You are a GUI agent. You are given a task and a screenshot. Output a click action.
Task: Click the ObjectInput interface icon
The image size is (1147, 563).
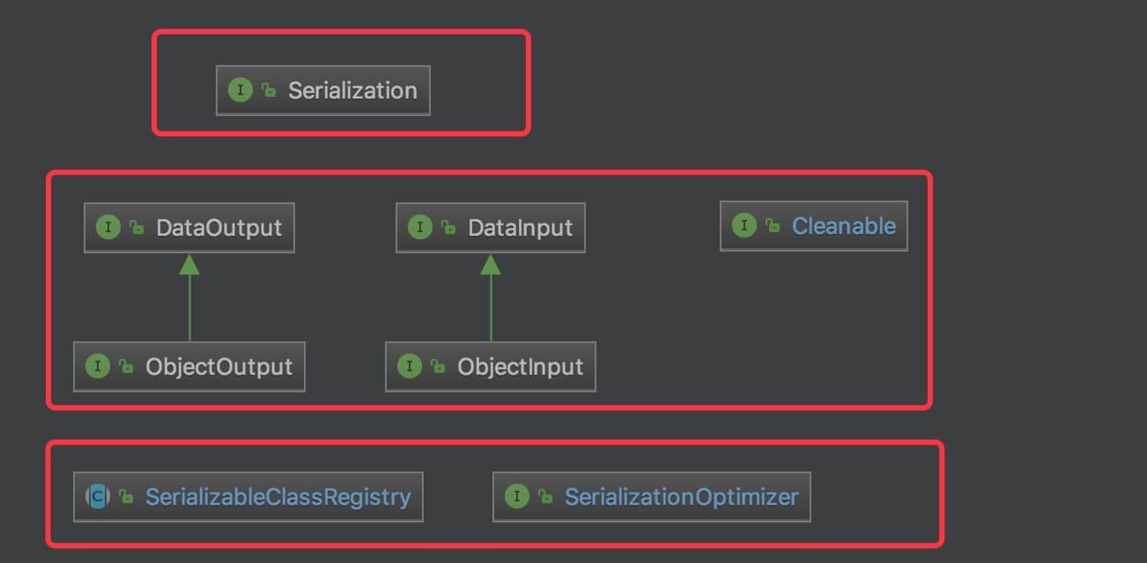(x=409, y=367)
